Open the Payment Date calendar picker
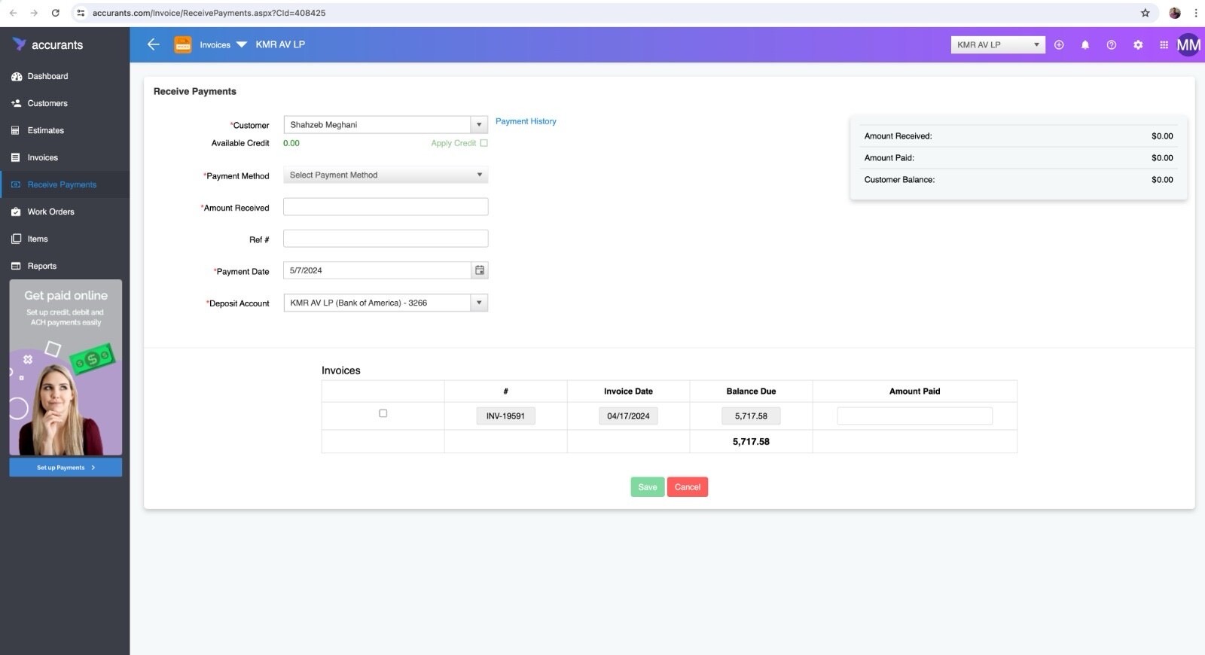This screenshot has height=655, width=1205. (x=480, y=270)
